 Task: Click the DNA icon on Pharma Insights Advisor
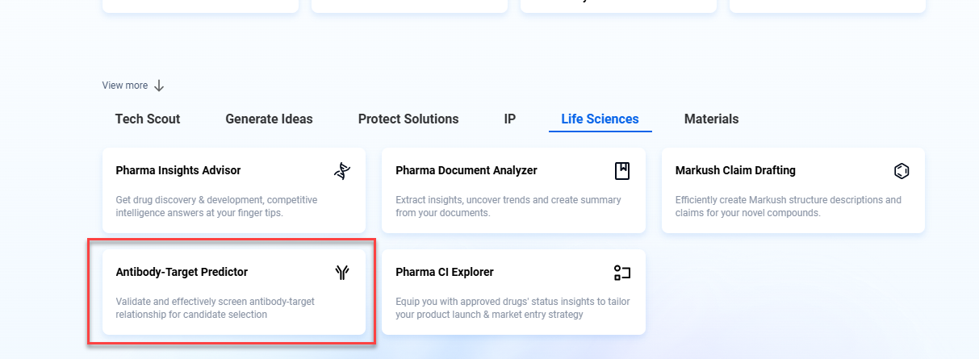(342, 171)
